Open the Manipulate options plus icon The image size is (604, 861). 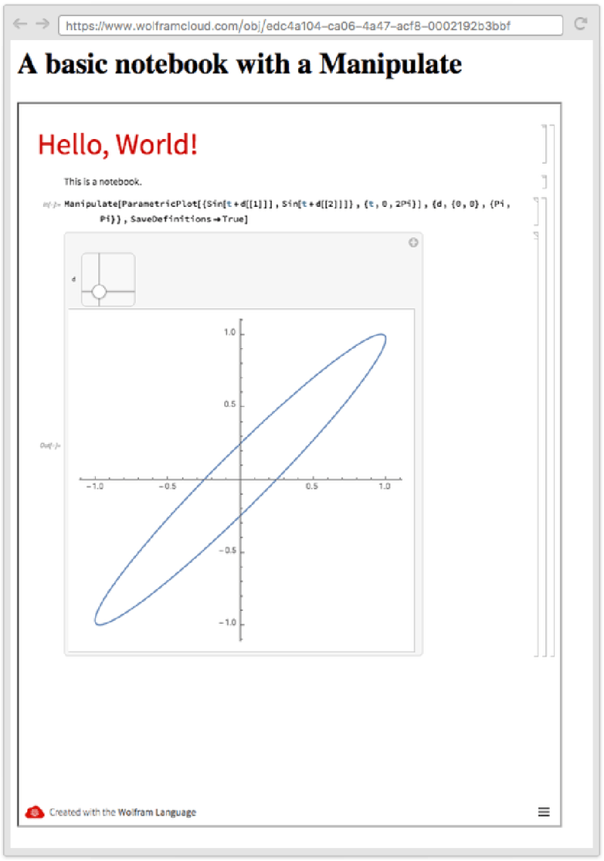[x=413, y=242]
